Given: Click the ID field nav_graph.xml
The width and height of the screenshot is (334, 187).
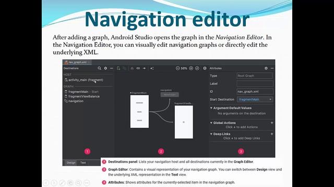Looking at the screenshot, I should tap(255, 91).
